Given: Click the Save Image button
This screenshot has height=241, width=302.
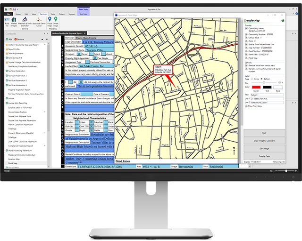Looking at the screenshot, I should coord(264,149).
